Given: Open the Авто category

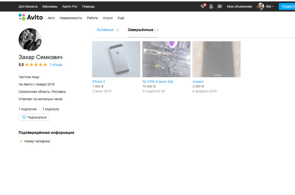Looking at the screenshot, I should coord(51,18).
